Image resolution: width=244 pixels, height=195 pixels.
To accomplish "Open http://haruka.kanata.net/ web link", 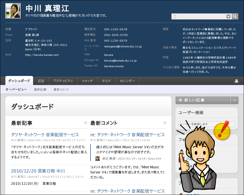I will click(x=42, y=55).
